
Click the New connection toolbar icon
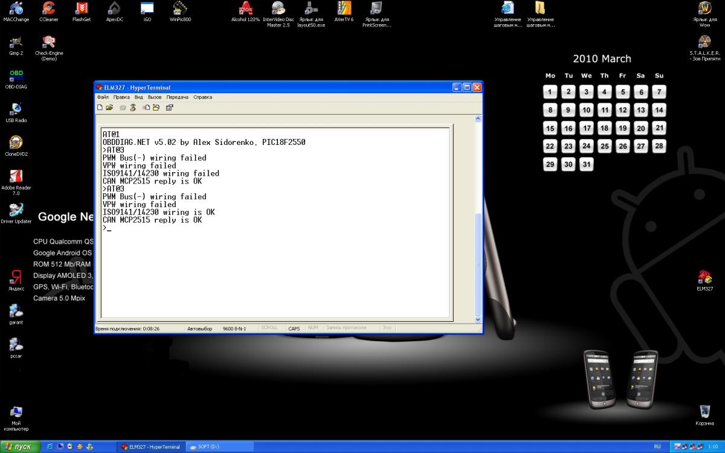(100, 108)
